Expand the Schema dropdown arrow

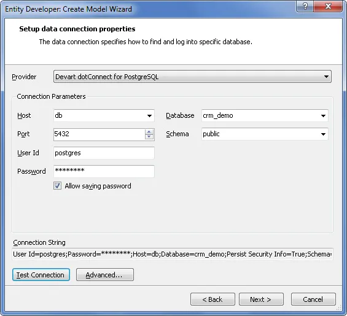click(x=323, y=134)
